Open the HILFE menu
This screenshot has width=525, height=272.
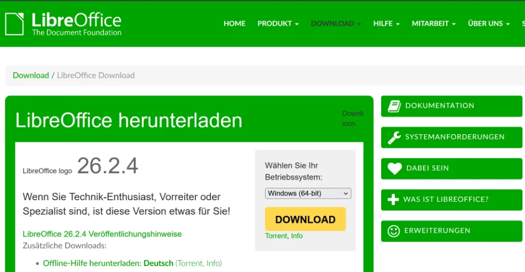click(386, 24)
